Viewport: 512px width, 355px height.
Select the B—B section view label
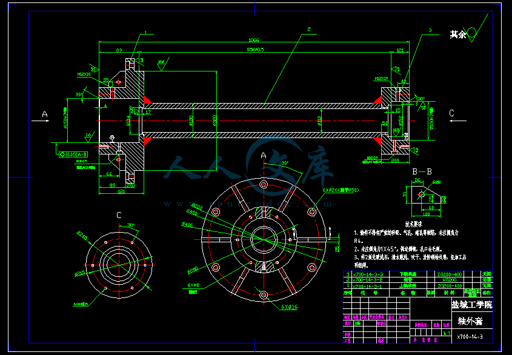click(422, 171)
